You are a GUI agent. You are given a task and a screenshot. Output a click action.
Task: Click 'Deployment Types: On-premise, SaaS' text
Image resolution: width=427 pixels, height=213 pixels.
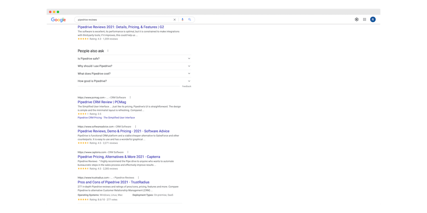pyautogui.click(x=153, y=195)
